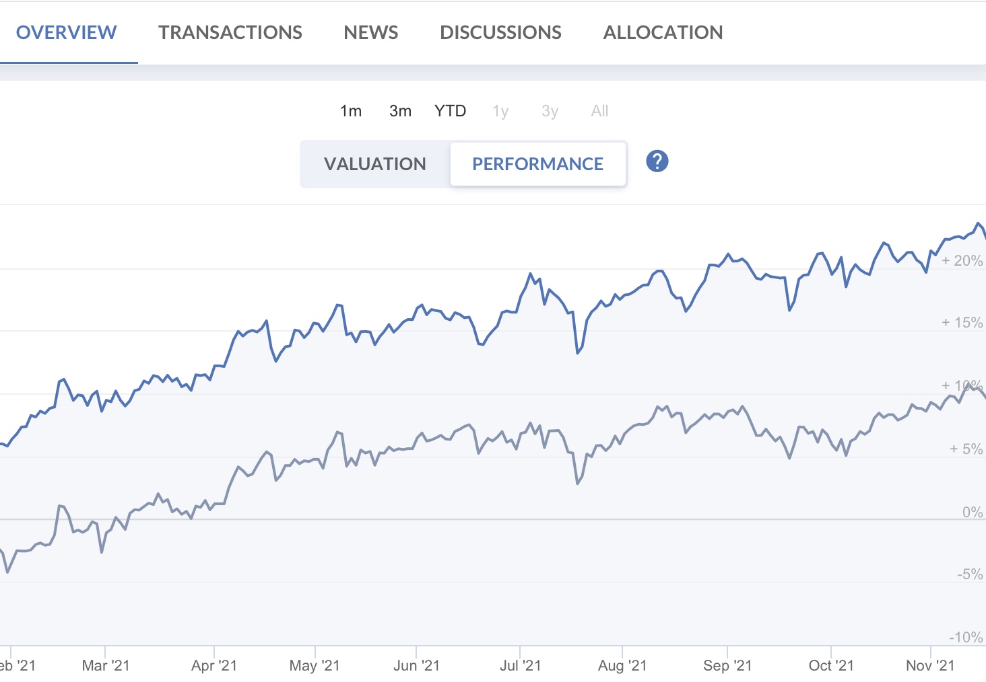Screen dimensions: 986x682
Task: Click the Jun '21 axis label
Action: pyautogui.click(x=416, y=666)
